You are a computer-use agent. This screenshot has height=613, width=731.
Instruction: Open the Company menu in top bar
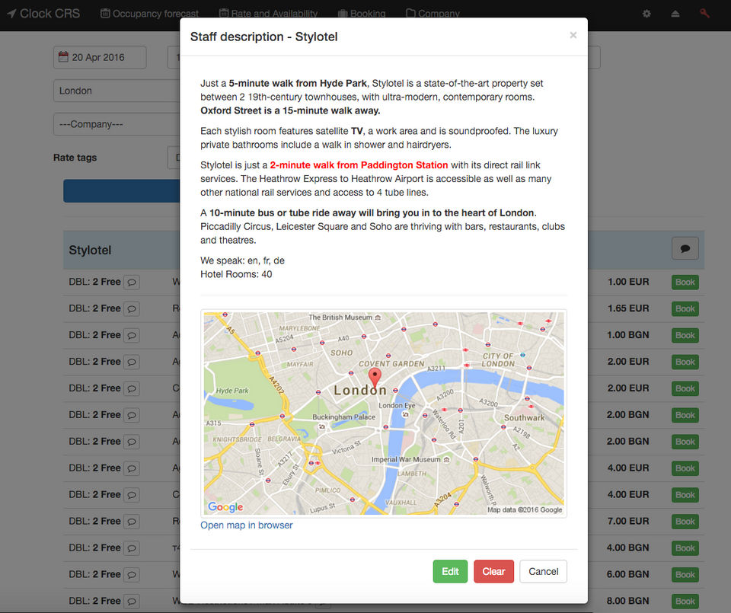[x=433, y=14]
